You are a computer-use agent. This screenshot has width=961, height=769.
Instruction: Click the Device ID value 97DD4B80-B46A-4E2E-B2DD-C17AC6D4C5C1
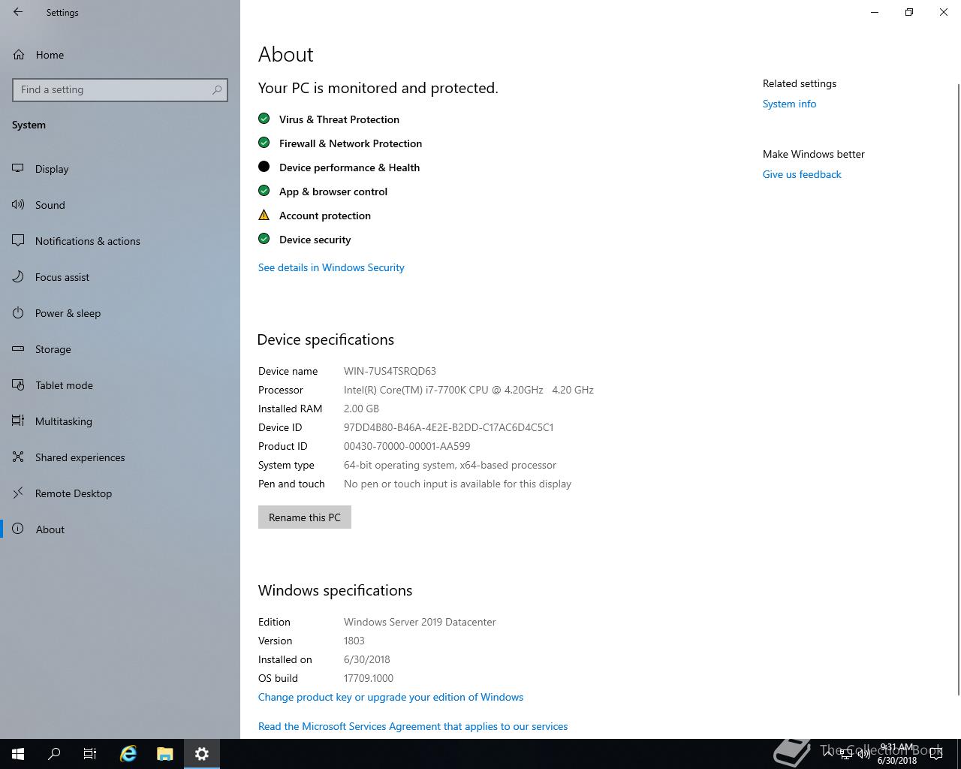point(448,427)
